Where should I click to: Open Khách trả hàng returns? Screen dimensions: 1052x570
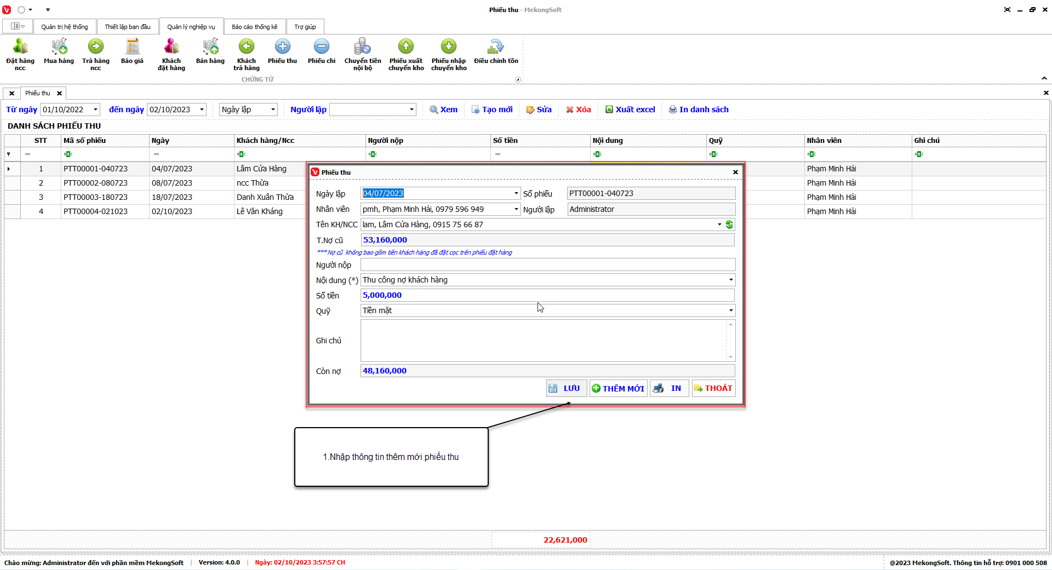click(x=247, y=54)
